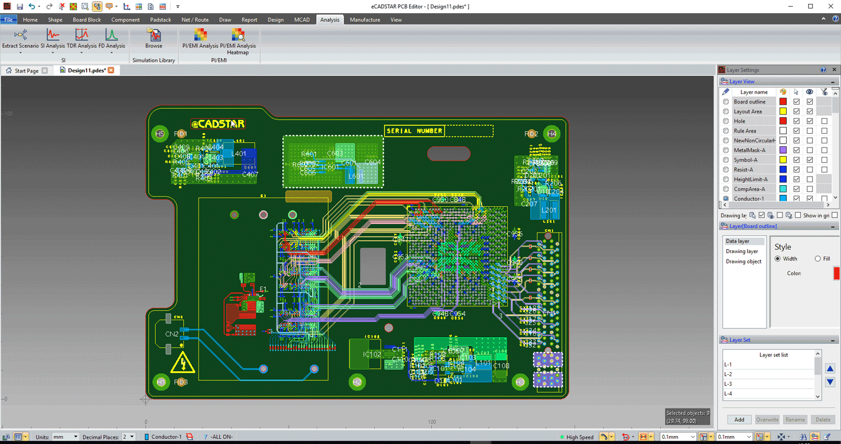The width and height of the screenshot is (841, 444).
Task: Open Layer Settings help
Action: click(x=823, y=70)
